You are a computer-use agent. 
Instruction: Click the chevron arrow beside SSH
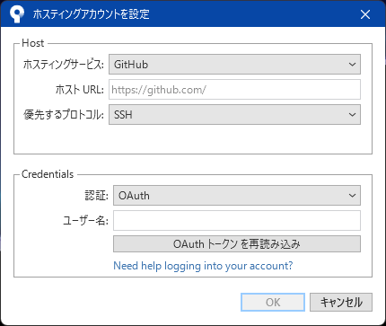click(x=352, y=115)
